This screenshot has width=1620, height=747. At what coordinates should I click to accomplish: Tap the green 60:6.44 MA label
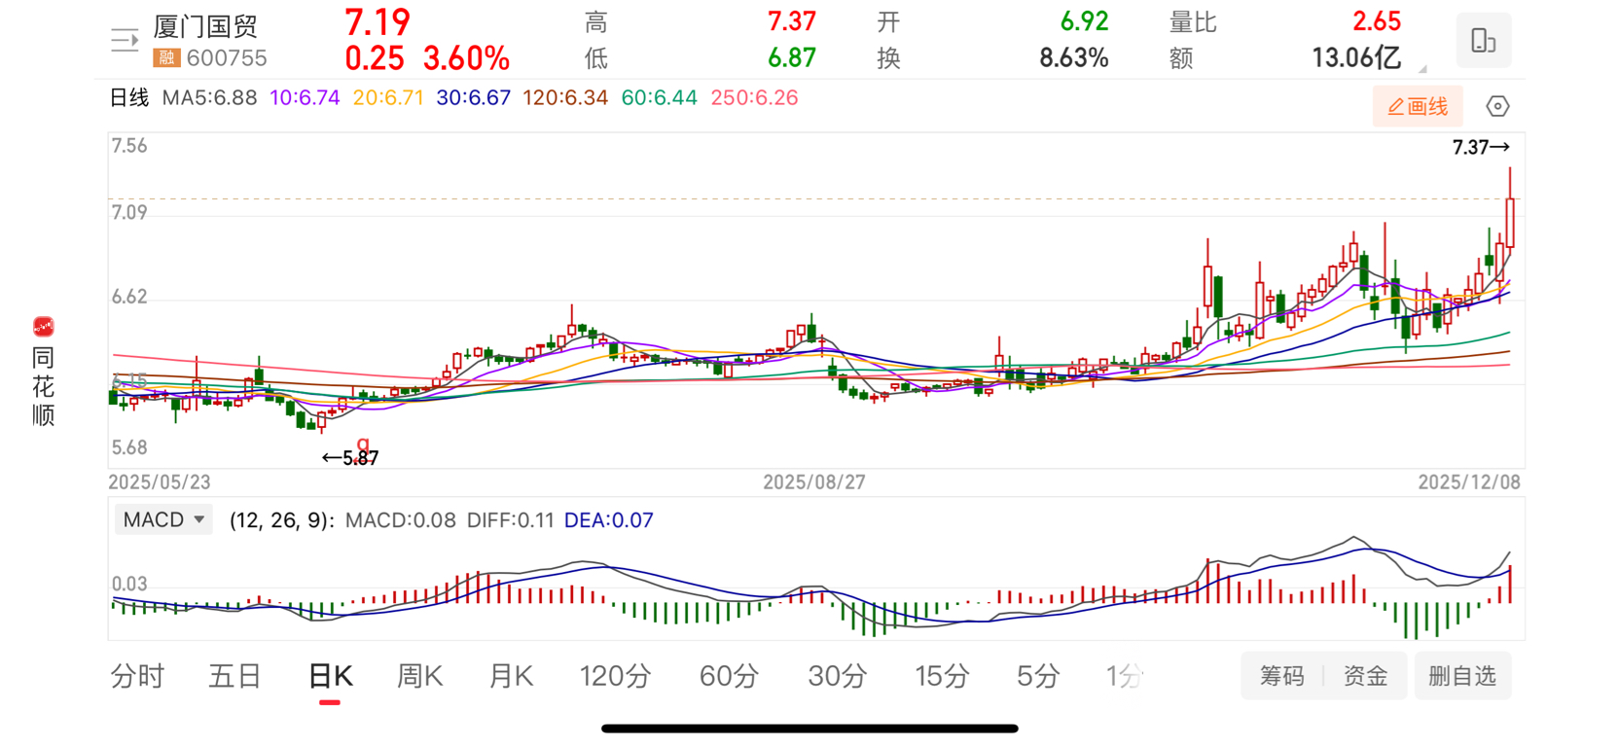[x=659, y=97]
